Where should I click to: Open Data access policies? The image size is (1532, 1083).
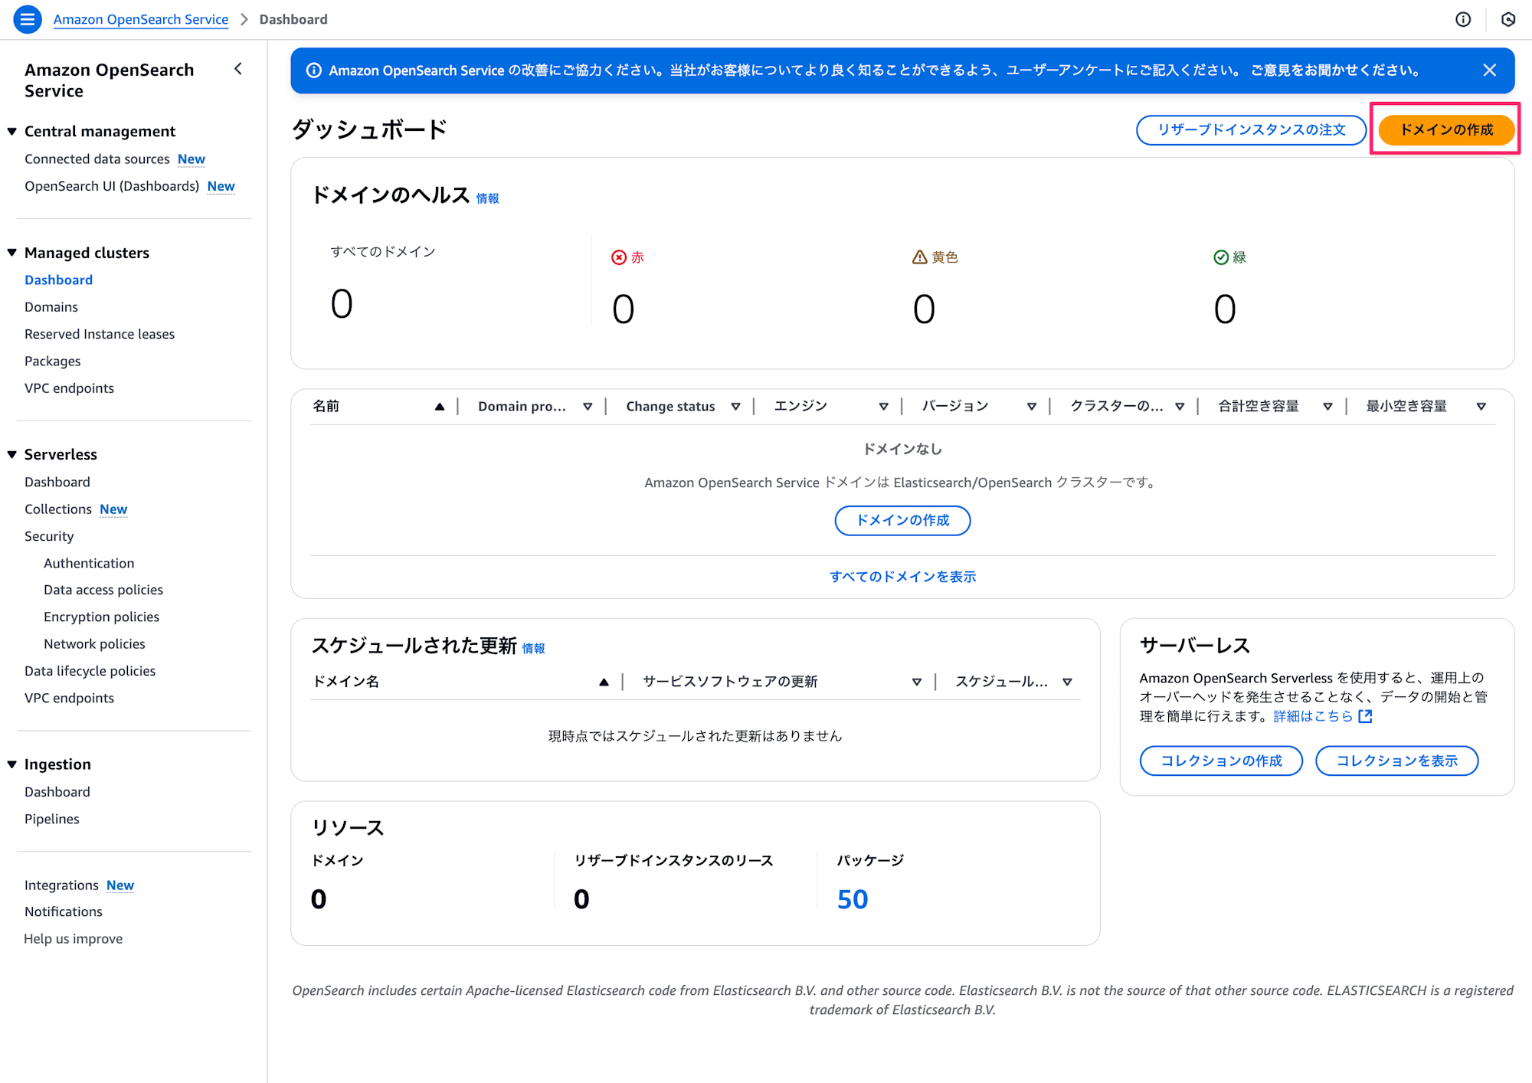pos(103,590)
